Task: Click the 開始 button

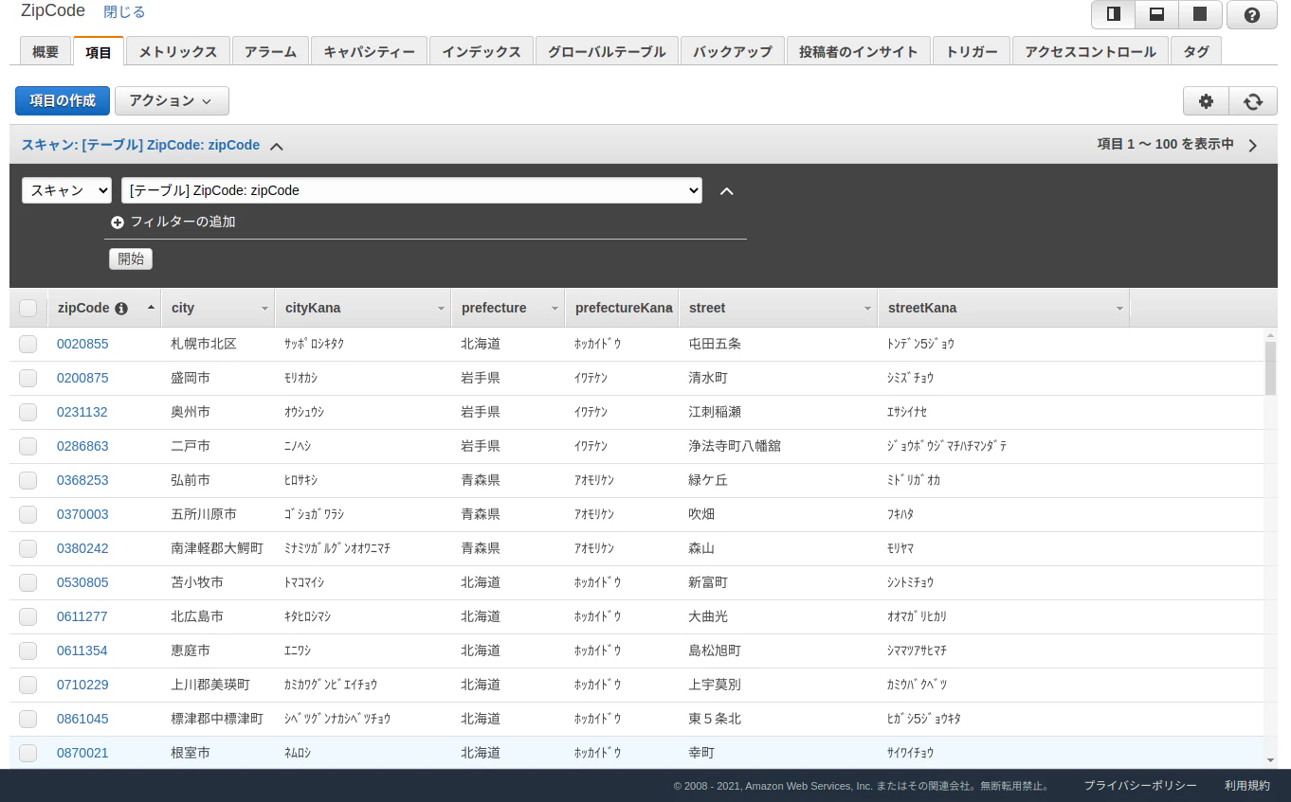Action: pyautogui.click(x=131, y=258)
